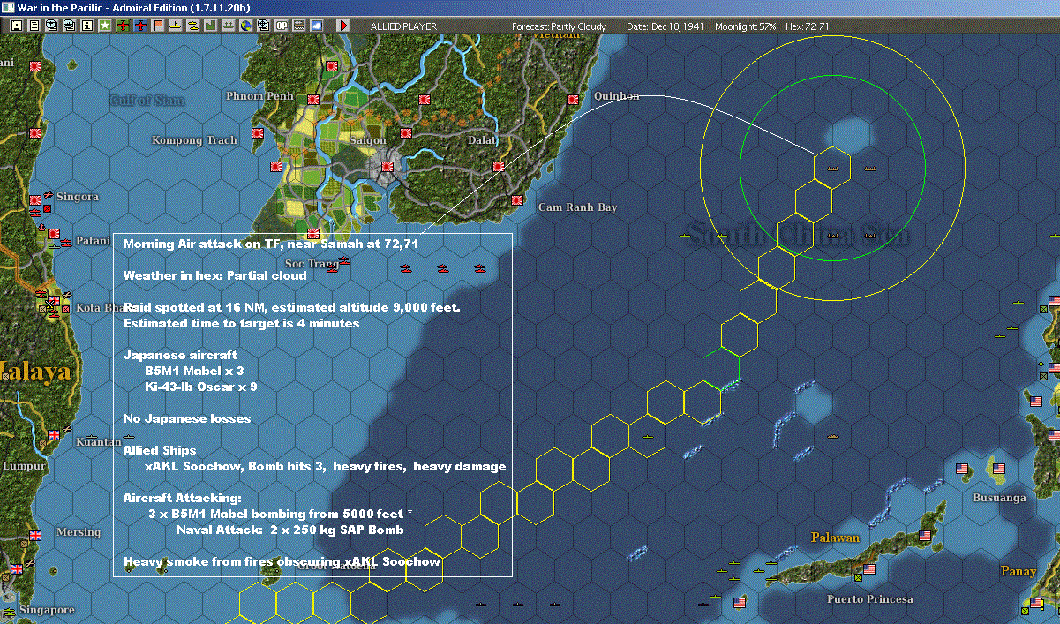Select ship icon directly beside Soc Trang label
The image size is (1060, 624).
pos(345,261)
